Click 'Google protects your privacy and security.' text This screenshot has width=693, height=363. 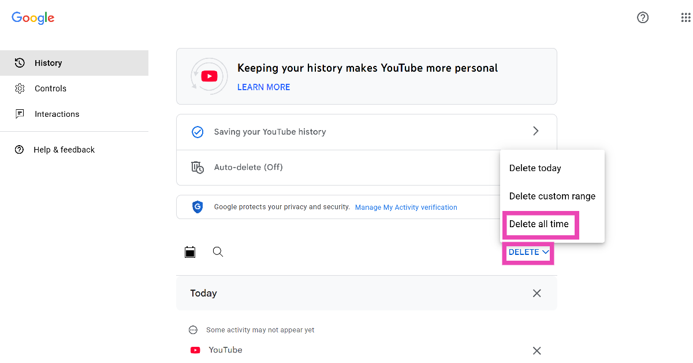[282, 207]
